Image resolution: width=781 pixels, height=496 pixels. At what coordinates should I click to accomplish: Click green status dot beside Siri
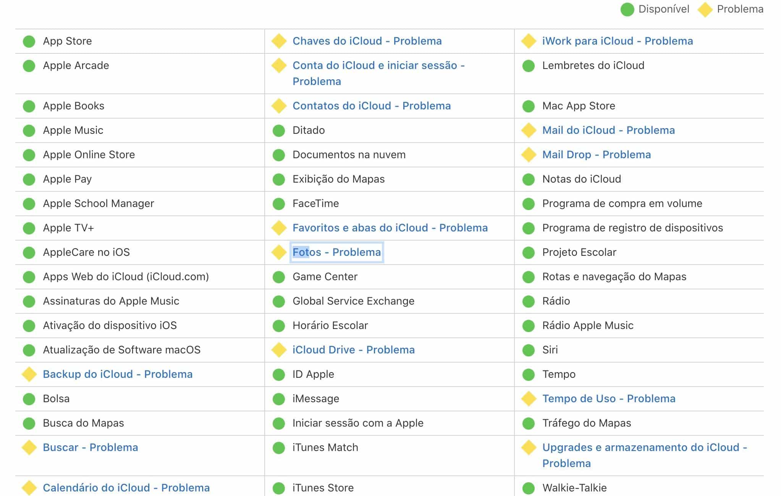click(529, 350)
